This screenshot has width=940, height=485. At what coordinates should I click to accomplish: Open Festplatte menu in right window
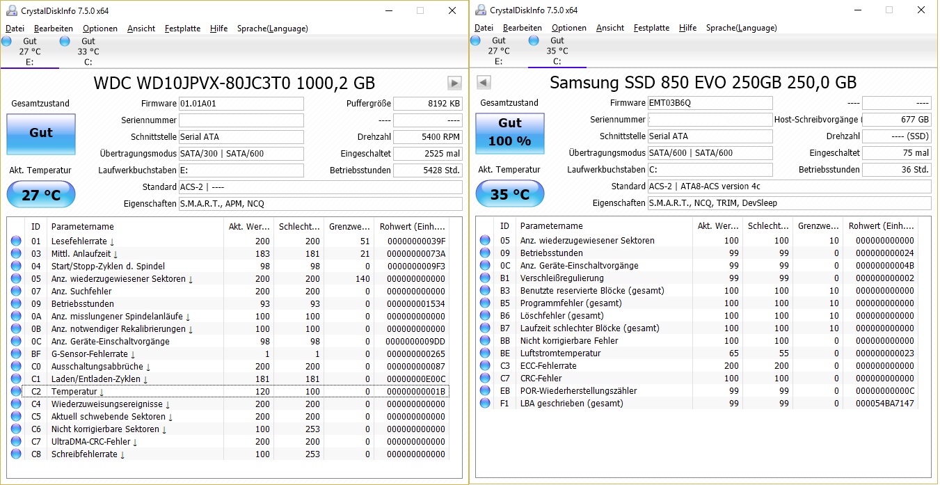(x=651, y=28)
